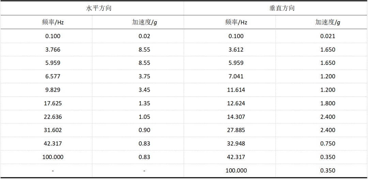Select the cell showing 31.602
368x179 pixels.
[52, 130]
